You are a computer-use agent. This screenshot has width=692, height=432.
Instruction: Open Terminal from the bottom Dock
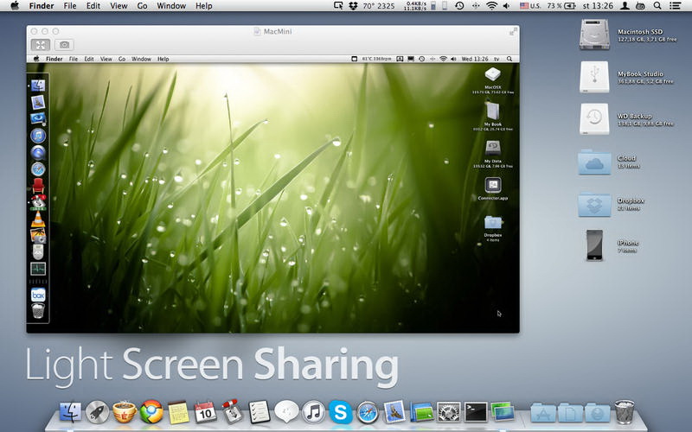click(475, 412)
